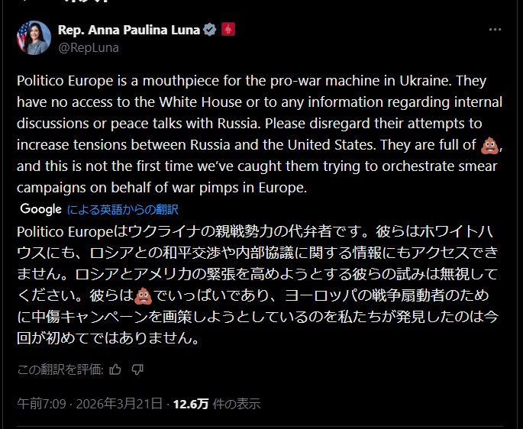The height and width of the screenshot is (429, 523).
Task: Rate the translation with thumbs down
Action: click(x=137, y=369)
